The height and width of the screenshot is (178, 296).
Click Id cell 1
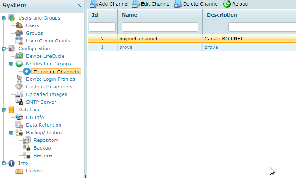103,47
